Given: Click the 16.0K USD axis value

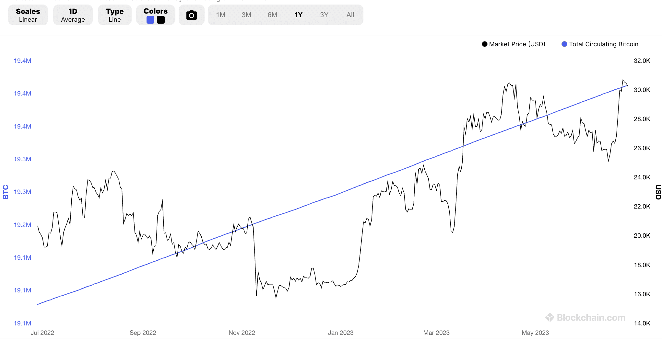Looking at the screenshot, I should 642,294.
